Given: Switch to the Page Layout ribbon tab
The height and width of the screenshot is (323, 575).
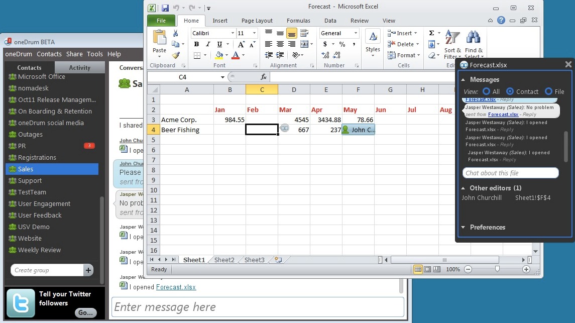Looking at the screenshot, I should tap(257, 21).
